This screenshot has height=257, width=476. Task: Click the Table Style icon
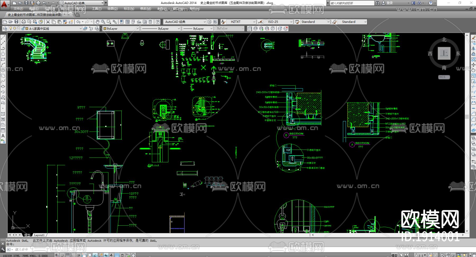[297, 22]
